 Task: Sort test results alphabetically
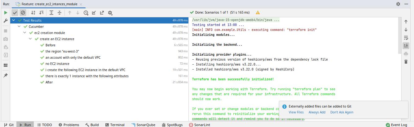tap(33, 13)
